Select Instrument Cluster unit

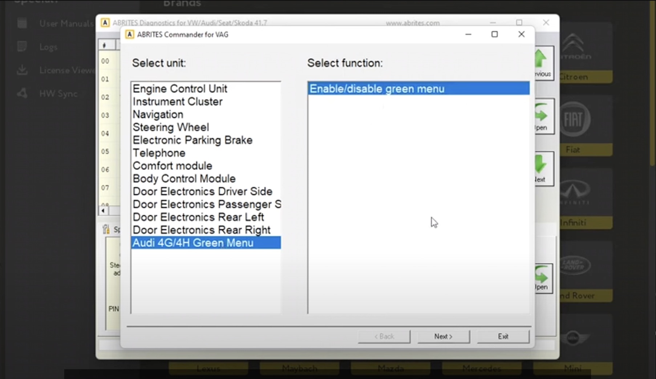pos(206,102)
